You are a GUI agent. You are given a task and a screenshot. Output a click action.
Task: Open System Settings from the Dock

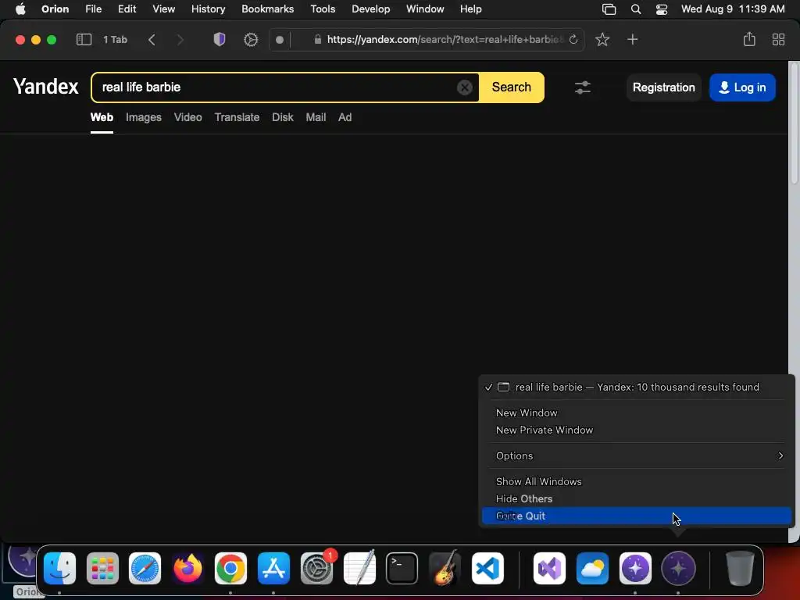point(316,568)
